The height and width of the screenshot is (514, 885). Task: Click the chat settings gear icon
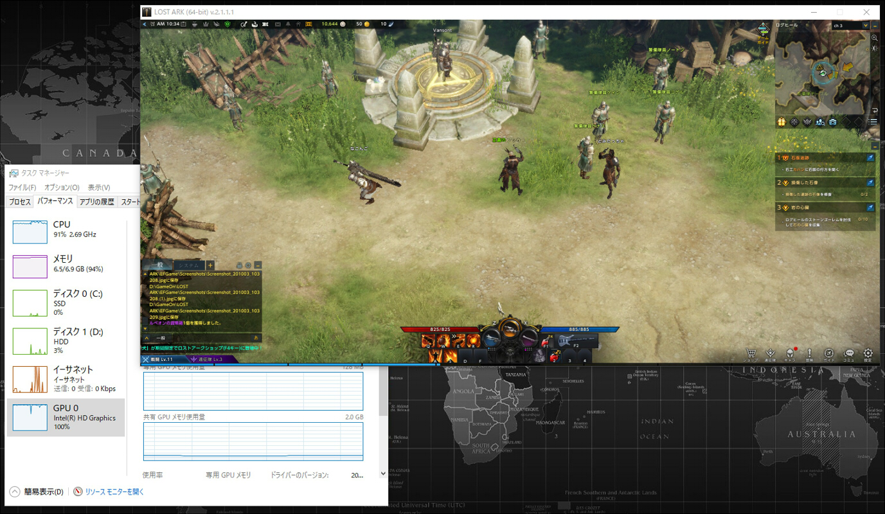(x=248, y=265)
